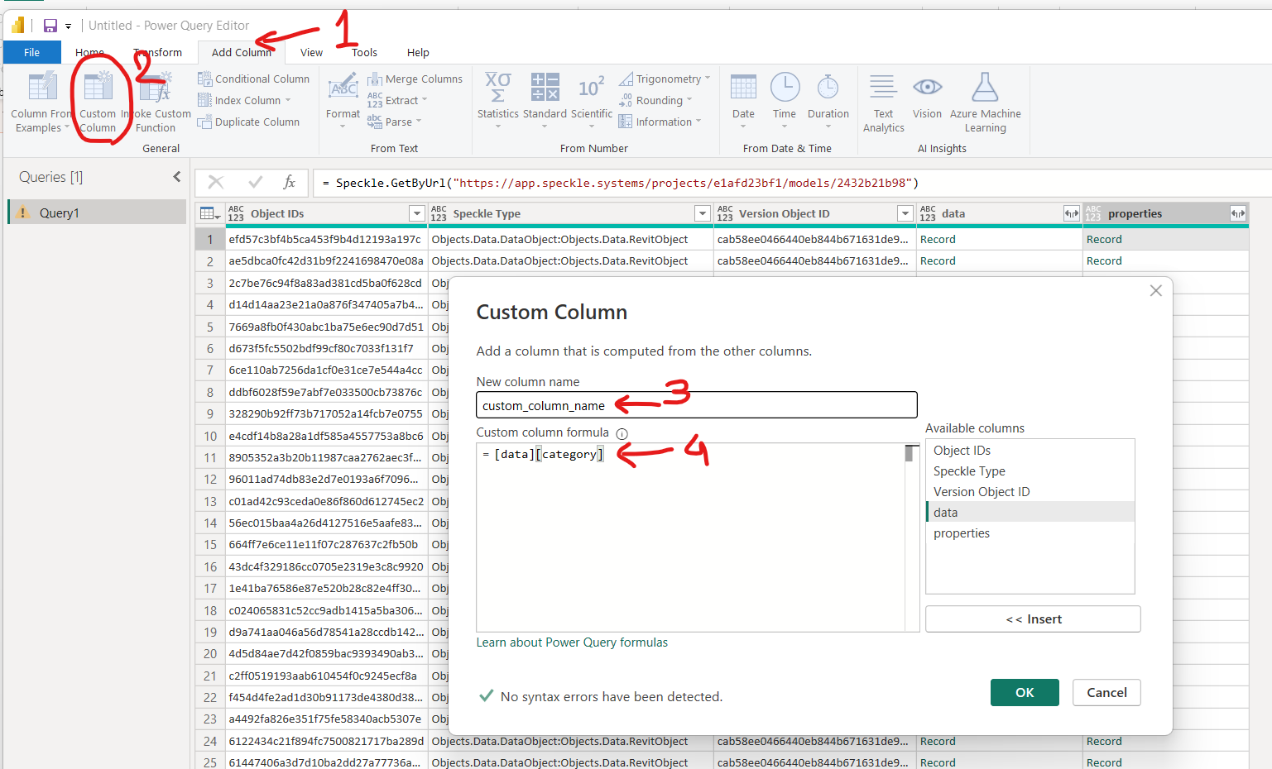This screenshot has height=769, width=1272.
Task: Expand the properties column
Action: tap(1238, 213)
